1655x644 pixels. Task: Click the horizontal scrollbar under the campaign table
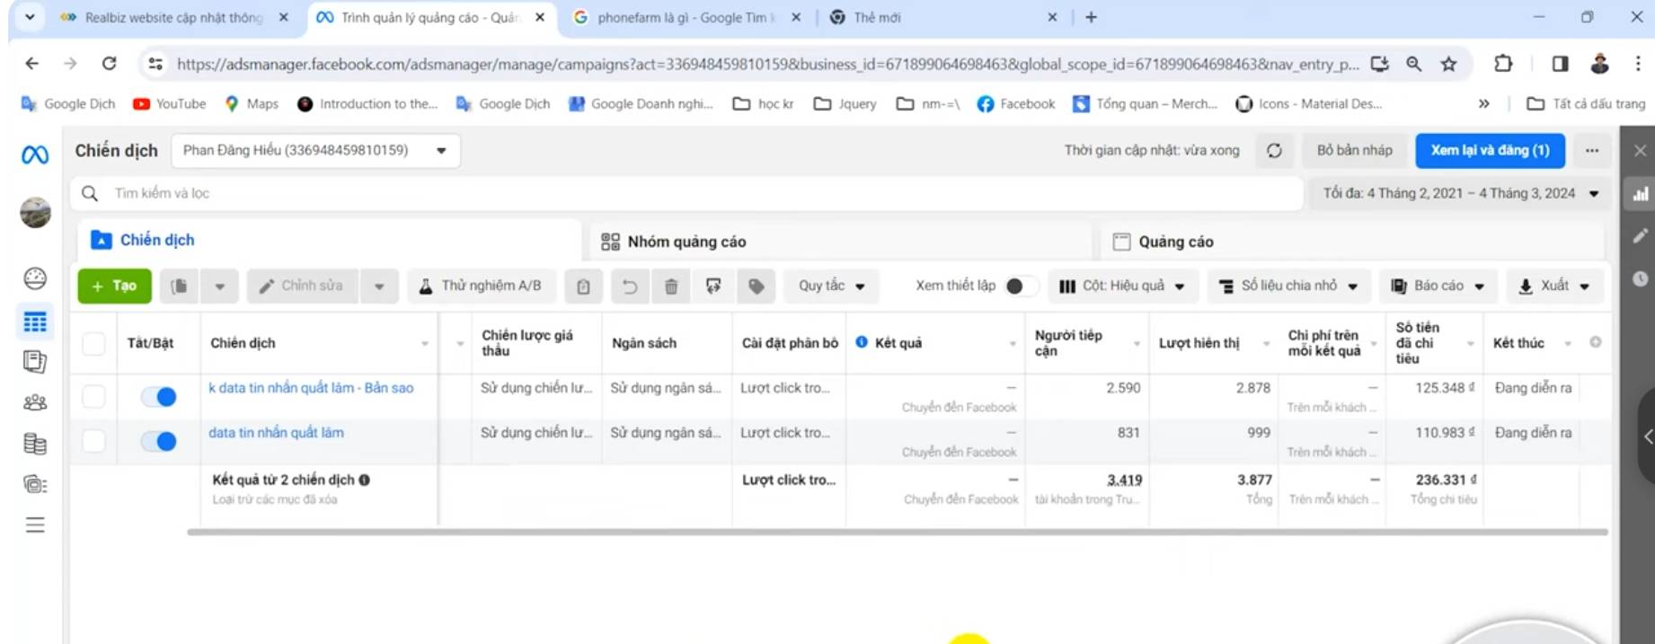click(x=897, y=533)
